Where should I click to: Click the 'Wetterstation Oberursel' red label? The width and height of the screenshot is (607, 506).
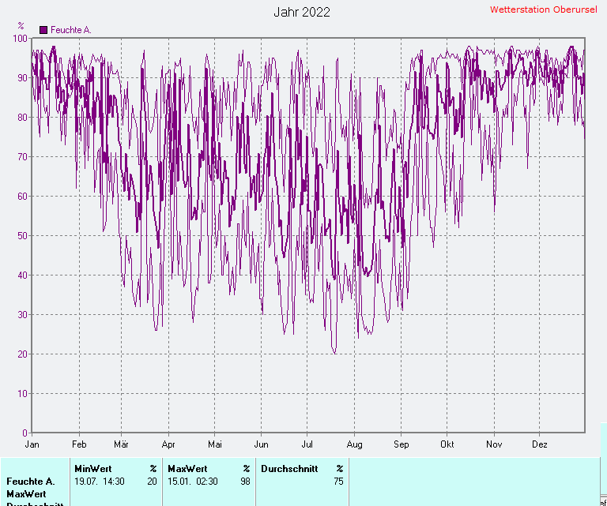(x=543, y=9)
